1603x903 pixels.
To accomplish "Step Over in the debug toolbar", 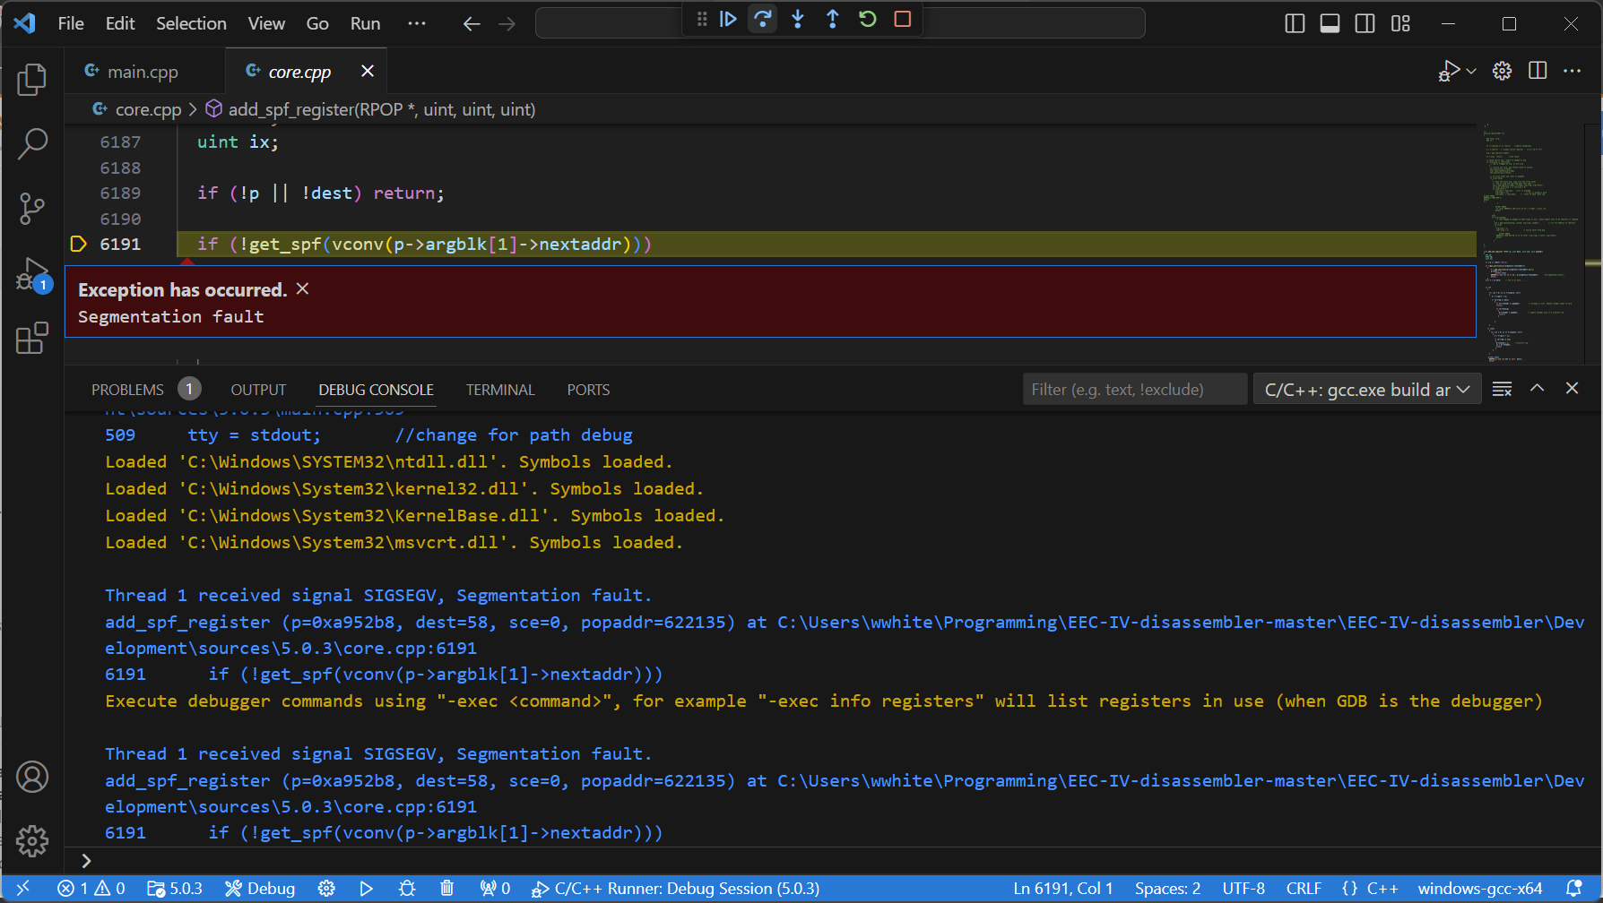I will point(763,19).
